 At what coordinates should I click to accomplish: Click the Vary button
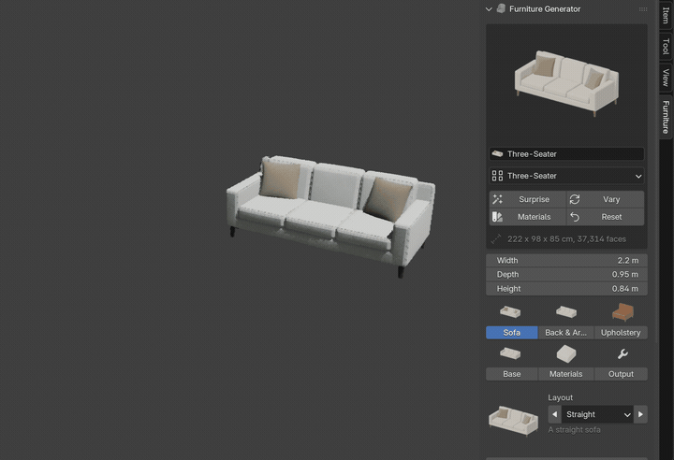pos(606,199)
